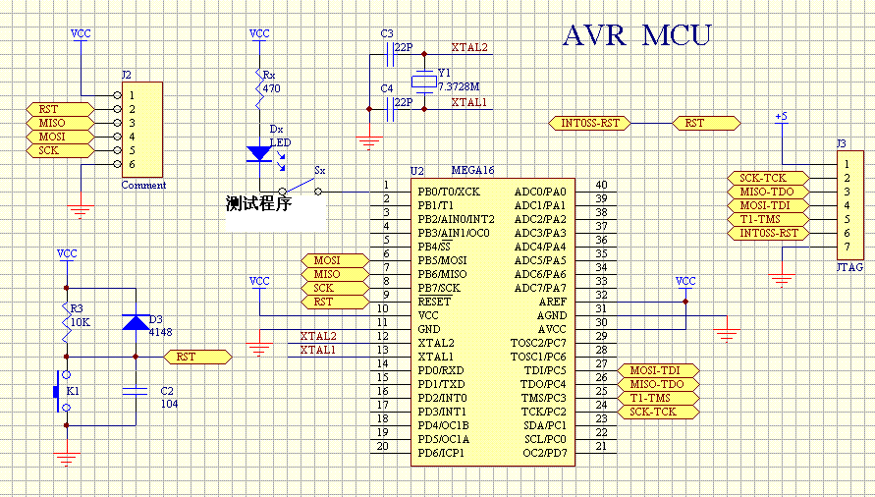This screenshot has height=497, width=875.
Task: Click the AVR MCU title text
Action: pyautogui.click(x=636, y=36)
